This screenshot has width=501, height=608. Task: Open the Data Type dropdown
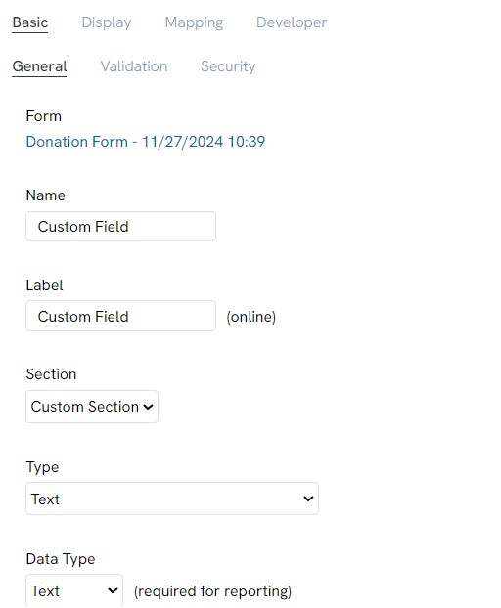coord(74,591)
